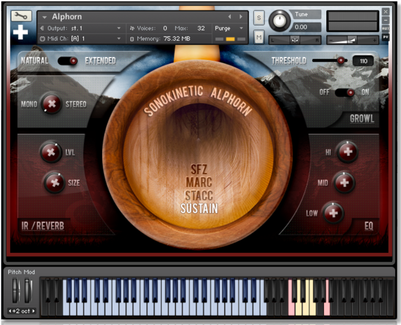
Task: Click the EQ section label
Action: click(x=368, y=226)
